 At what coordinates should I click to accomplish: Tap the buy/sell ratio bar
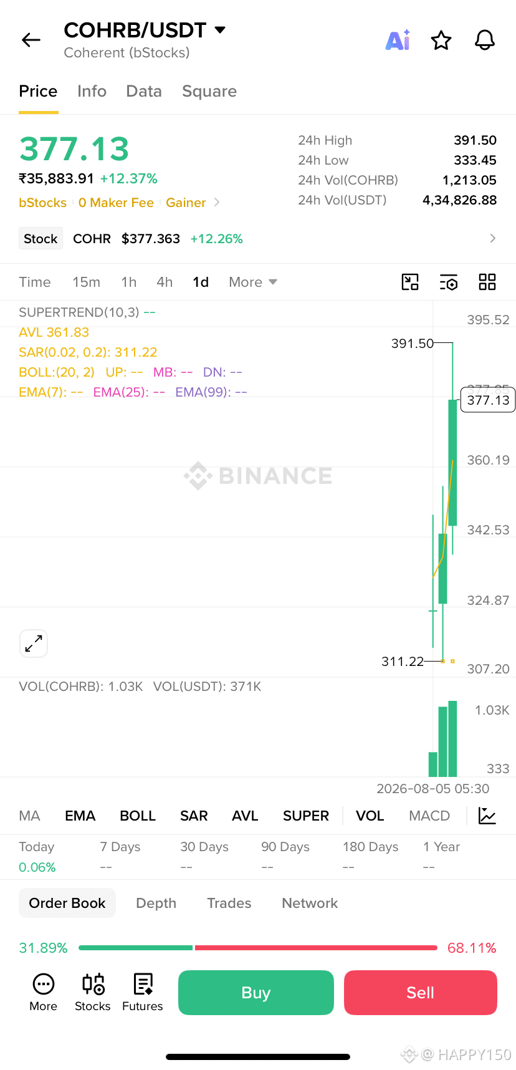[258, 948]
